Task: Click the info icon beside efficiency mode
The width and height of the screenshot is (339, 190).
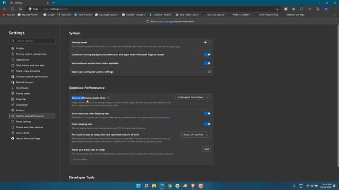Action: pos(108,98)
